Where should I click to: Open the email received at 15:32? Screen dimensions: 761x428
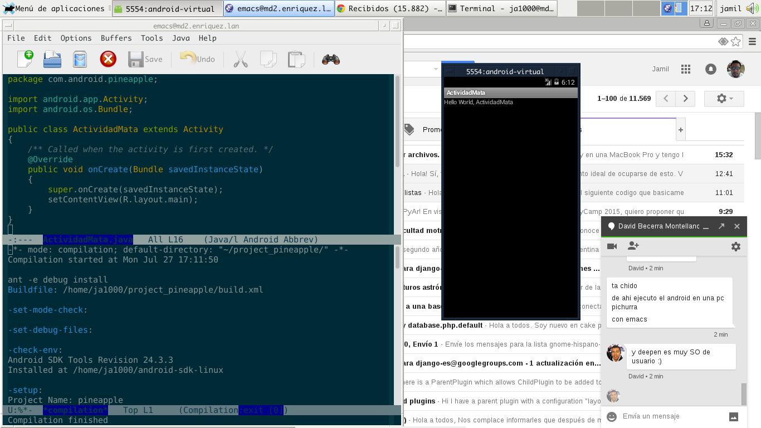(574, 155)
